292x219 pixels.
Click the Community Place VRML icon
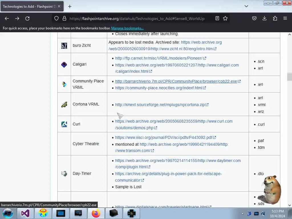point(64,84)
